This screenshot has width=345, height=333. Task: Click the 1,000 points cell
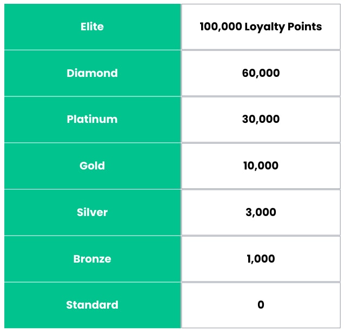pos(261,259)
